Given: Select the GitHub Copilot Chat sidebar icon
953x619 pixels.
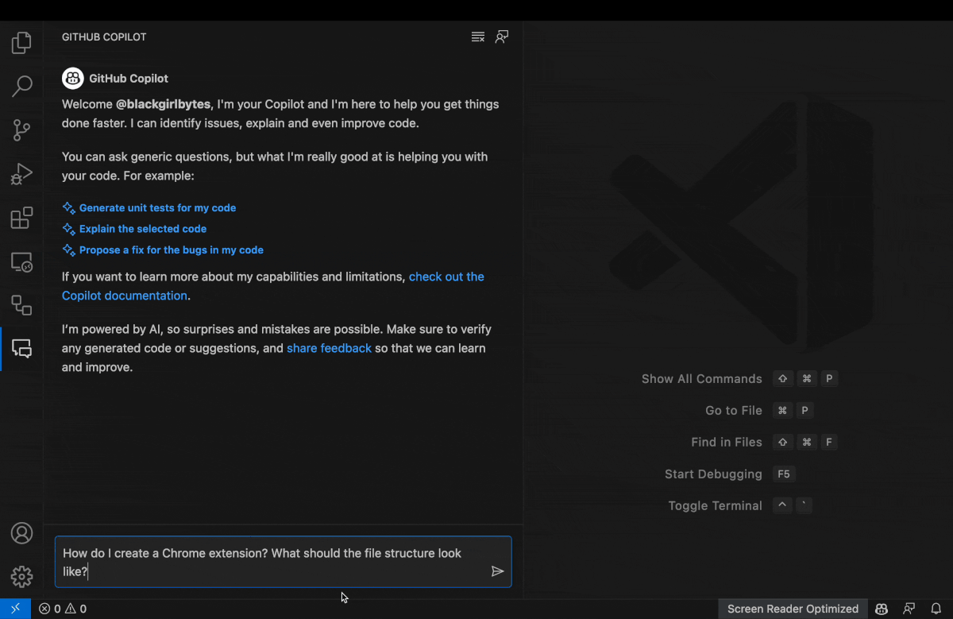Looking at the screenshot, I should click(x=21, y=348).
